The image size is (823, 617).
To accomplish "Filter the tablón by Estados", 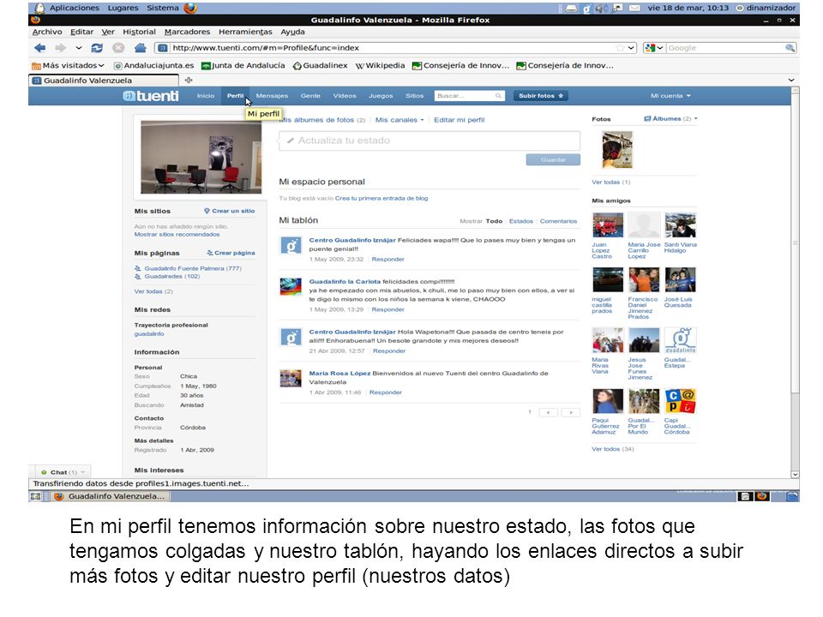I will 520,221.
